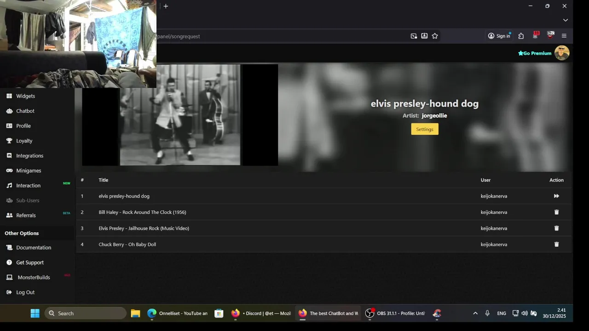Viewport: 589px width, 331px height.
Task: Open the Widgets section icon
Action: coord(9,96)
